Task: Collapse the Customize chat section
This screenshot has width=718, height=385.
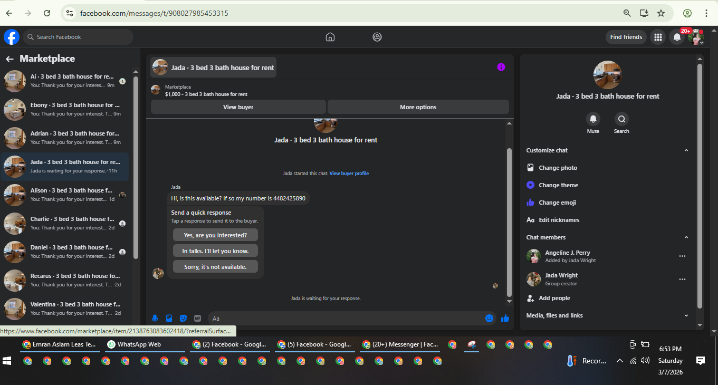Action: tap(686, 150)
